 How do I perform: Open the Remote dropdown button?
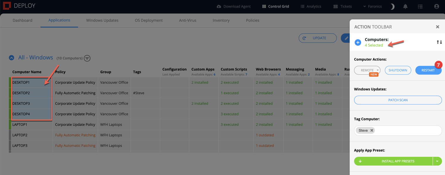tap(367, 70)
